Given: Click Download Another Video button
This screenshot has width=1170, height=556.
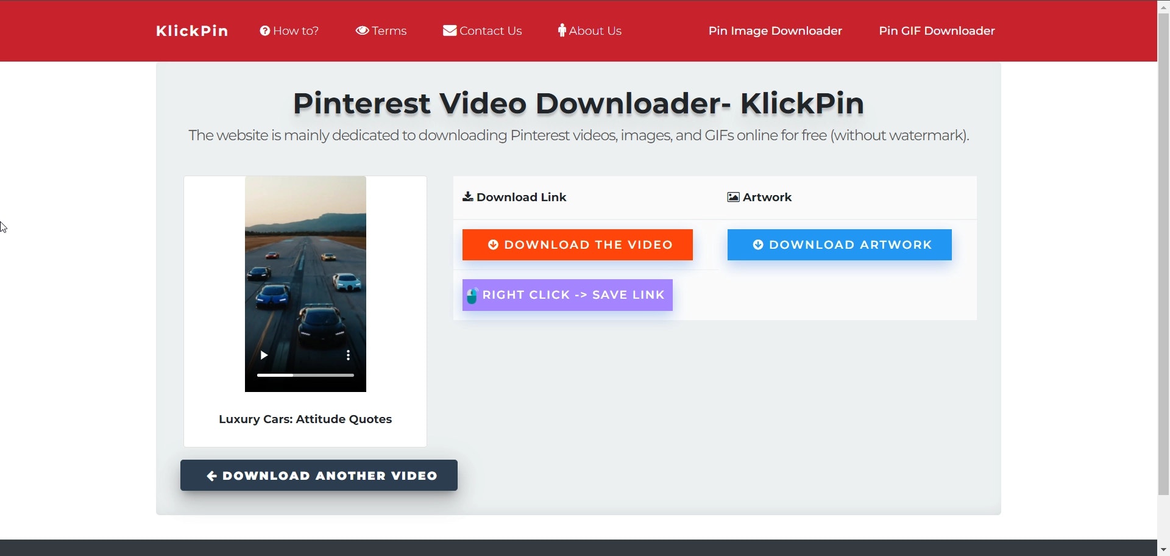Looking at the screenshot, I should click(319, 476).
